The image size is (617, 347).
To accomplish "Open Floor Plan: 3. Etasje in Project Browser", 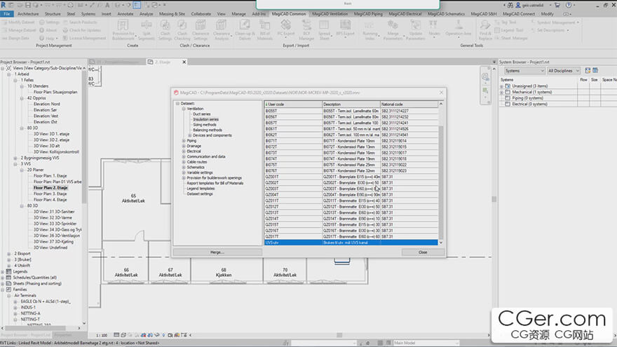I will 50,193.
